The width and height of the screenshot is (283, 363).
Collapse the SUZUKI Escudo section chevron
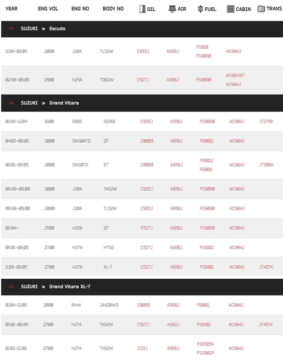[x=11, y=29]
